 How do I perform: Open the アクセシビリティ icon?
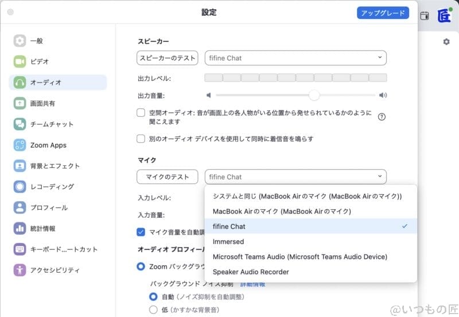point(20,270)
